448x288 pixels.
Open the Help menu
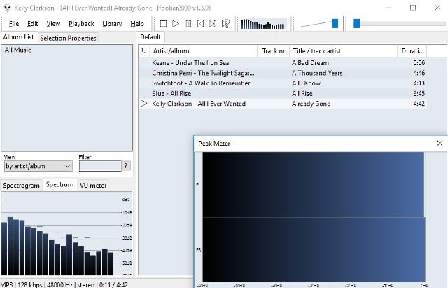[137, 24]
